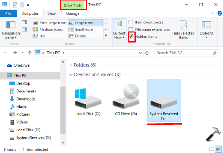Expand the Folders (6) group
Viewport: 223px width, 153px height.
70,65
